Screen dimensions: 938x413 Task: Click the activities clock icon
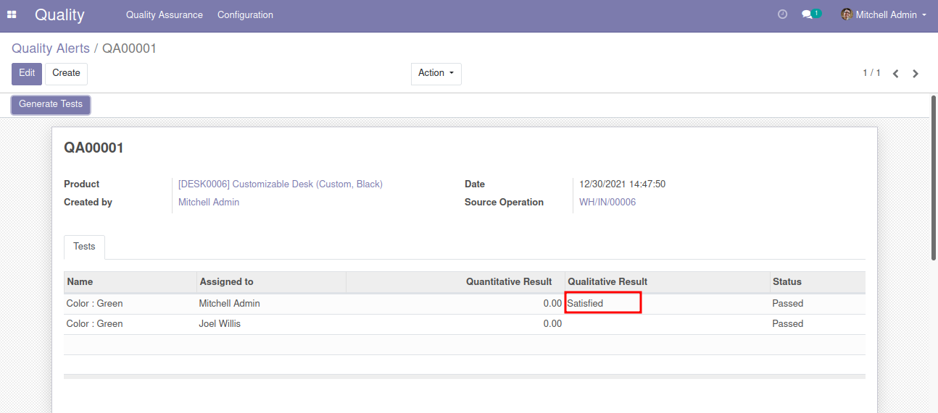click(782, 14)
